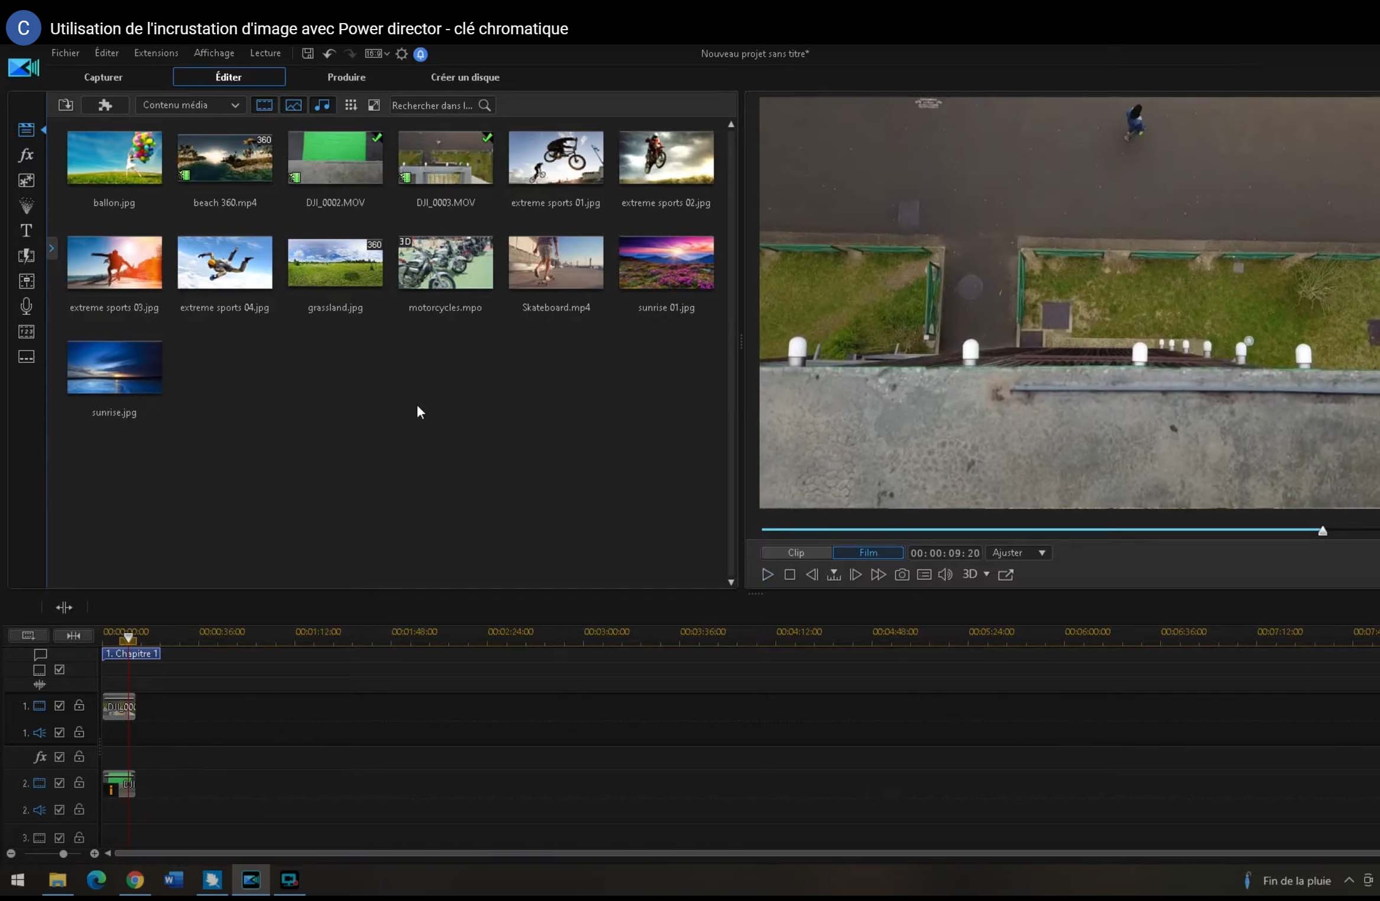
Task: Open the Contenu média dropdown
Action: (190, 105)
